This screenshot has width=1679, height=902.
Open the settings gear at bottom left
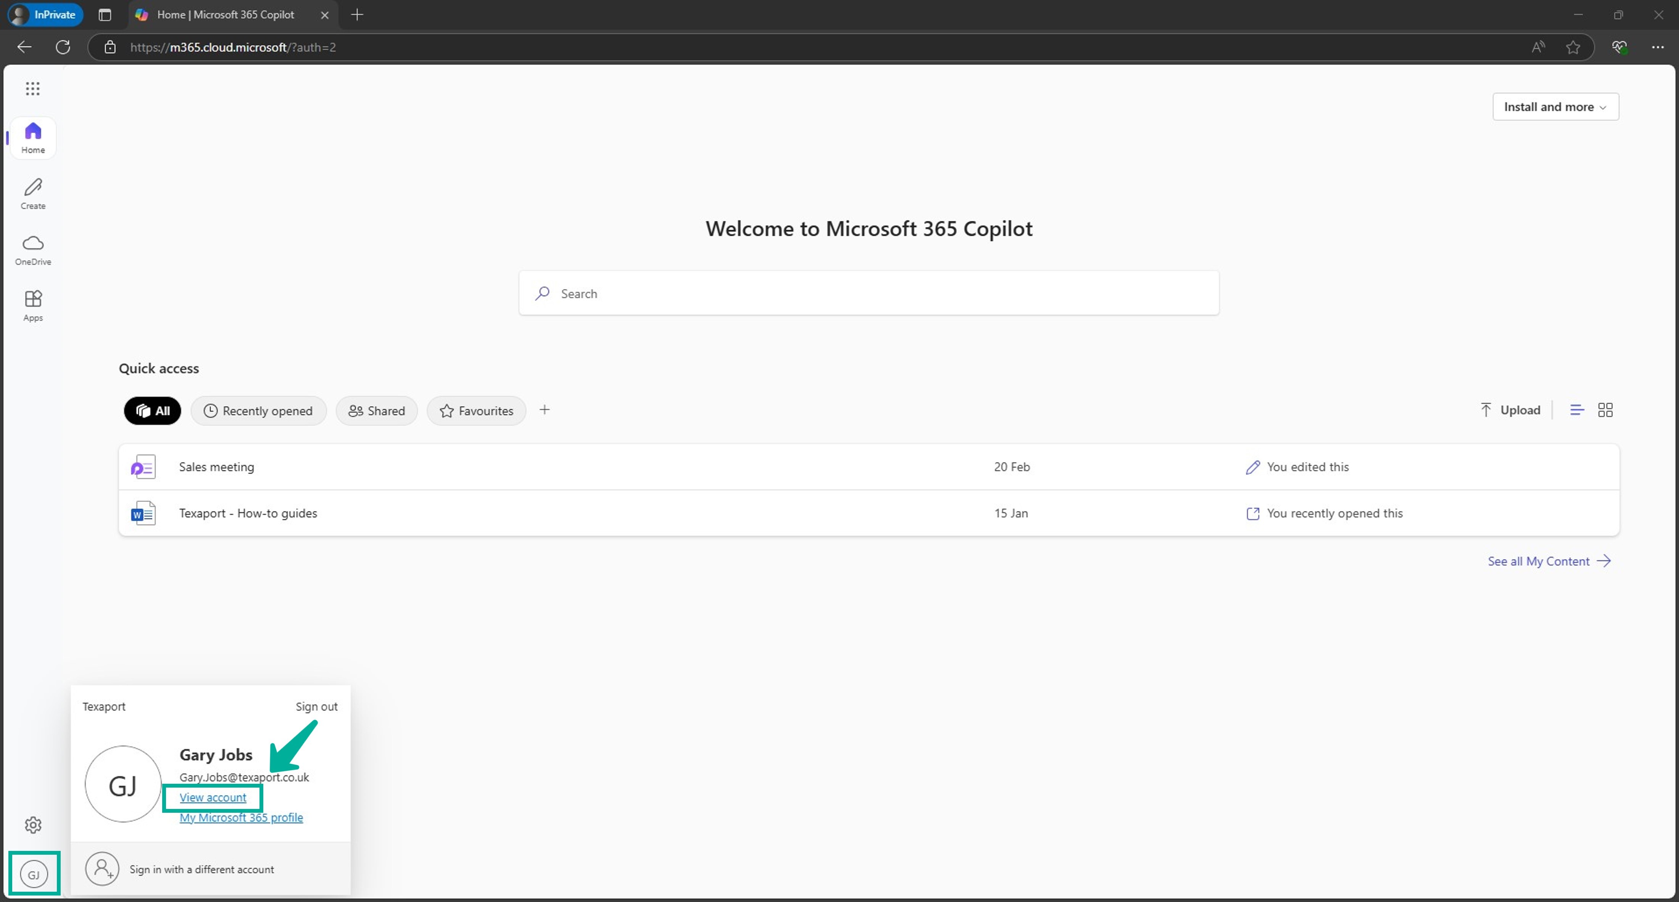coord(32,825)
